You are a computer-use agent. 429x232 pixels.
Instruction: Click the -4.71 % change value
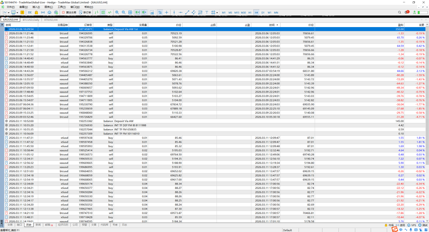(x=420, y=117)
